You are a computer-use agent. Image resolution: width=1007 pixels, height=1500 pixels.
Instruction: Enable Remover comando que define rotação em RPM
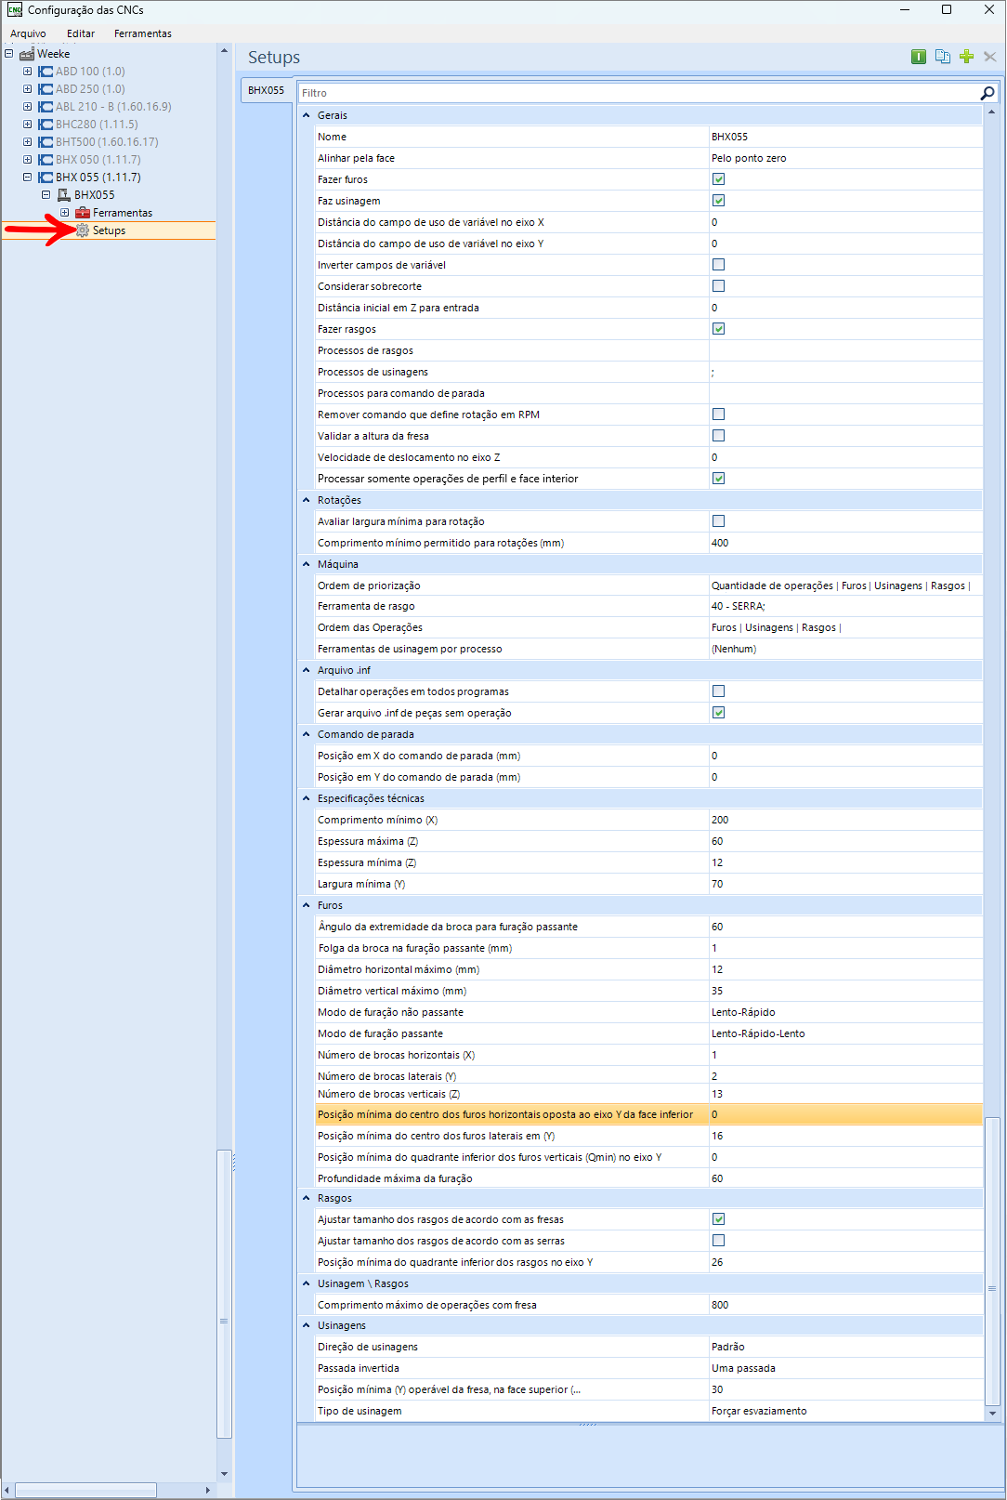(x=718, y=414)
